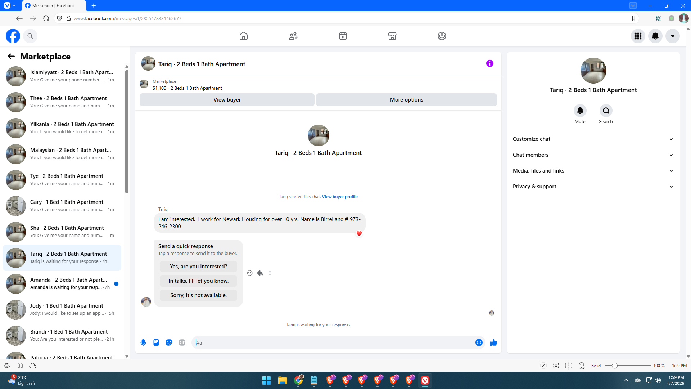Go back from Marketplace chats list

[x=11, y=56]
